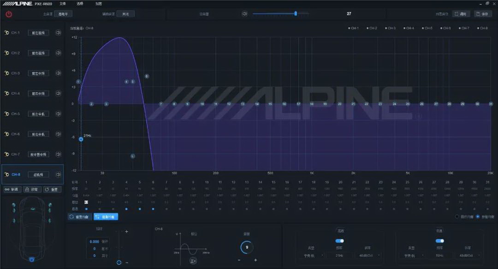Toggle bypass dot for EQ band 1
Image resolution: width=498 pixels, height=269 pixels.
(x=86, y=209)
